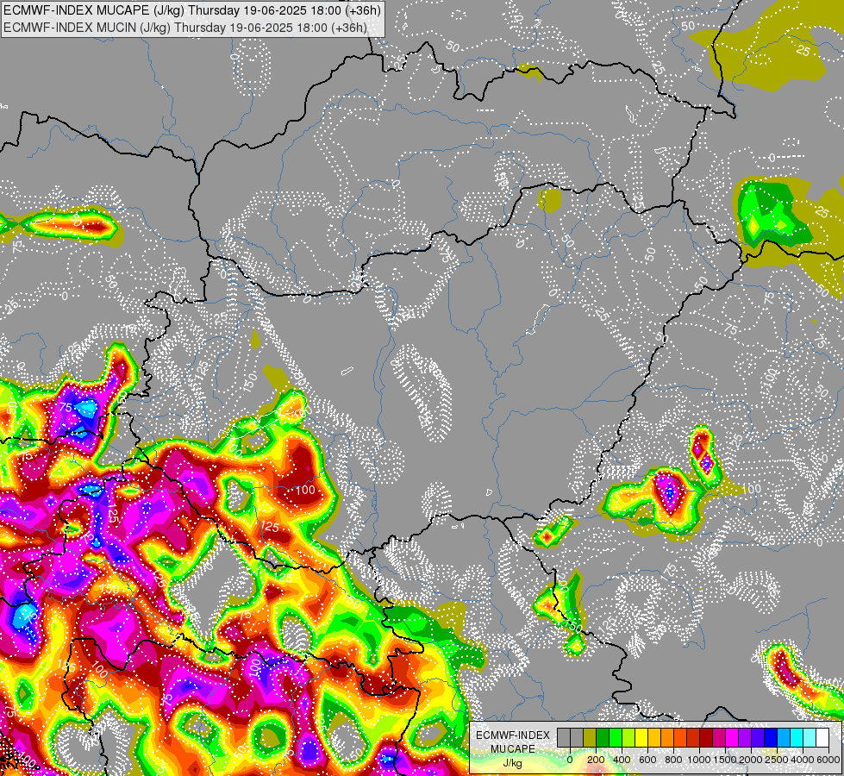
Task: Click the J/kg unit label in the legend
Action: 513,763
